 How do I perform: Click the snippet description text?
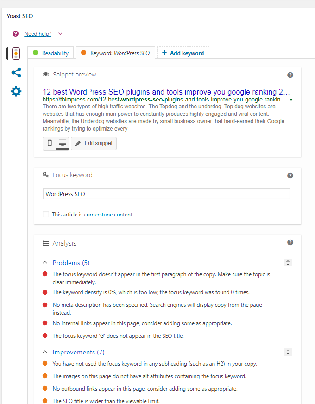pos(164,118)
